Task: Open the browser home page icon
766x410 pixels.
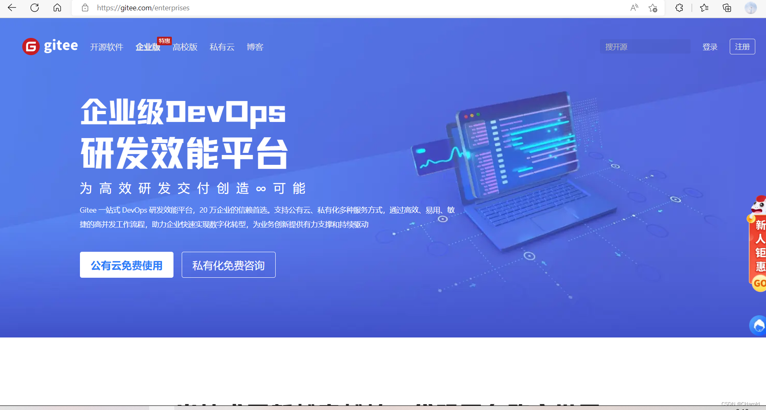Action: point(57,7)
